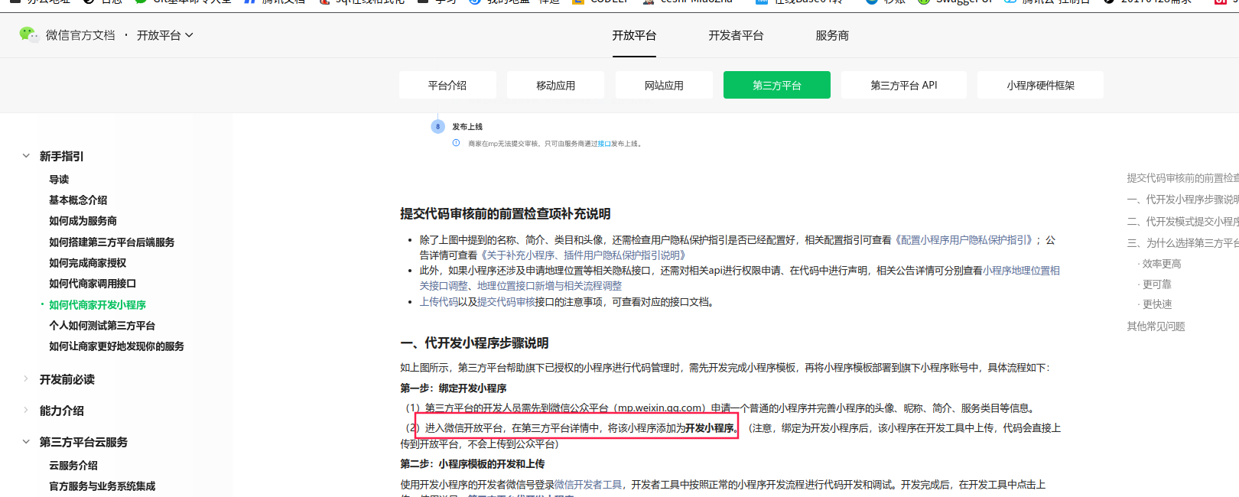Collapse the 新手指引 section chevron
Viewport: 1239px width, 497px height.
(x=26, y=156)
